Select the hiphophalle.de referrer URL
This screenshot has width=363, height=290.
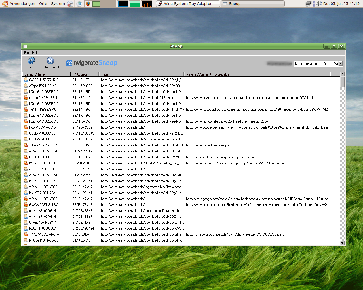227,121
